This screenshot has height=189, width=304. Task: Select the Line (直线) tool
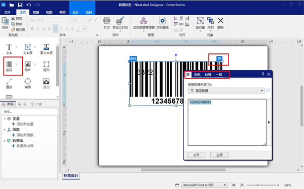point(9,83)
